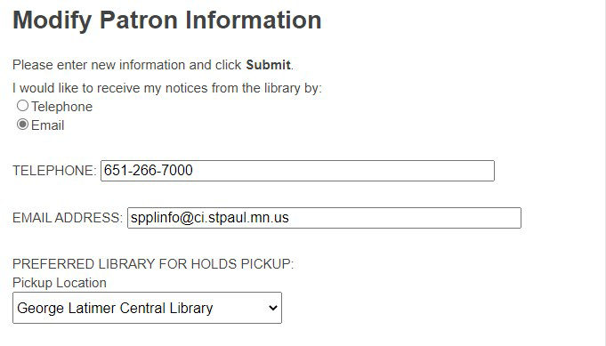Open the Pickup Location dropdown
Viewport: 606px width, 346px height.
pos(147,308)
